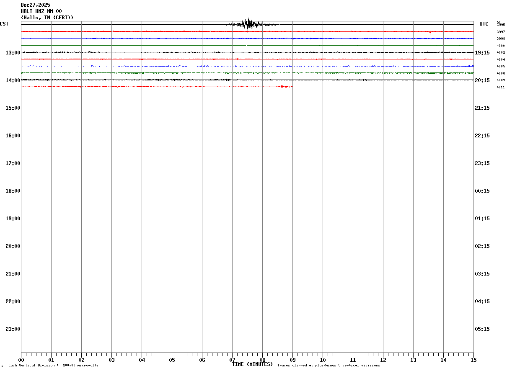
Task: Click the Dec27,2025 date header
Action: point(35,5)
